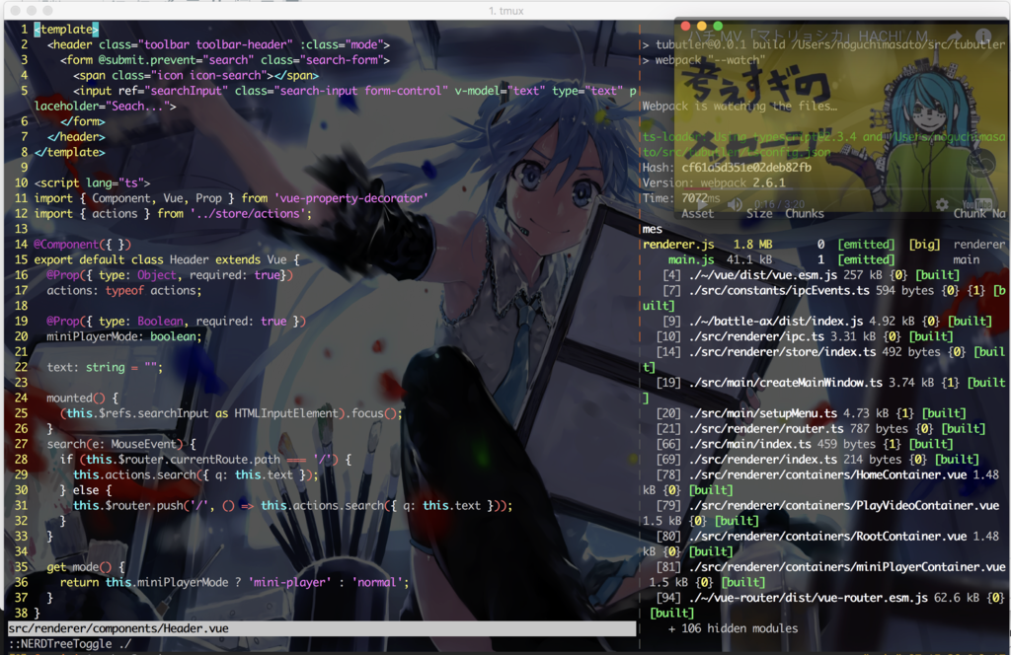Click ./src/renderer/ipc.ts module entry
The height and width of the screenshot is (655, 1011).
click(755, 336)
